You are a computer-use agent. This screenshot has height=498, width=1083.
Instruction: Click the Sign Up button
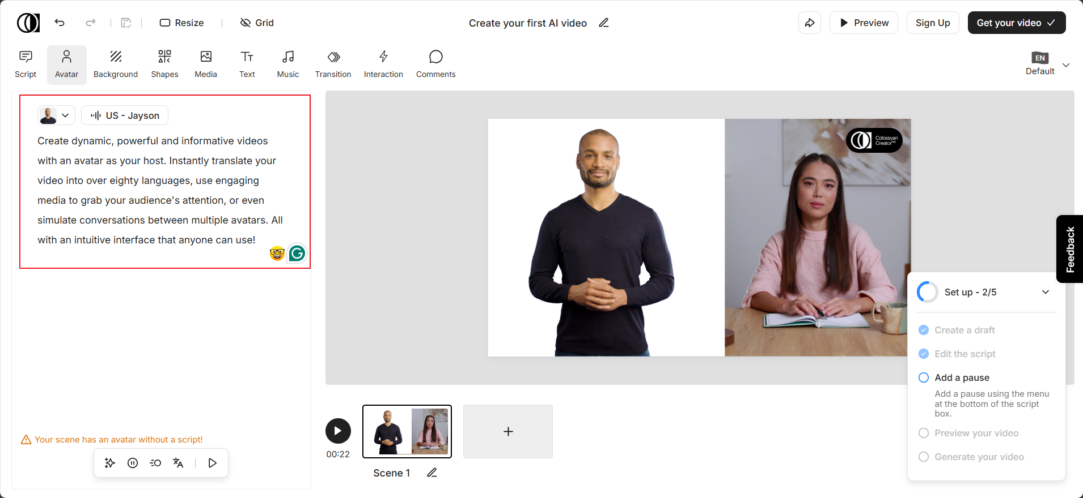(933, 23)
